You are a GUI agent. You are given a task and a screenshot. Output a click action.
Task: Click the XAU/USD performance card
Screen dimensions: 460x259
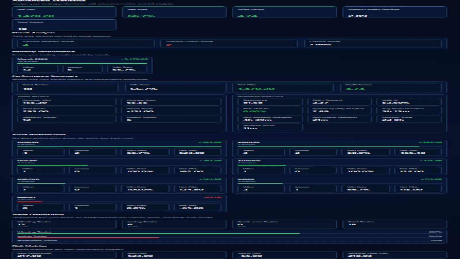tap(339, 148)
